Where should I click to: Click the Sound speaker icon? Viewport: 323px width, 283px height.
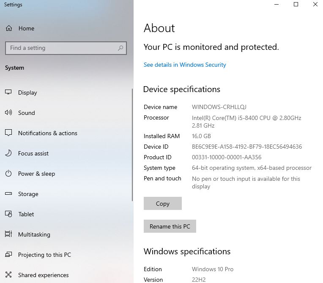click(x=8, y=112)
